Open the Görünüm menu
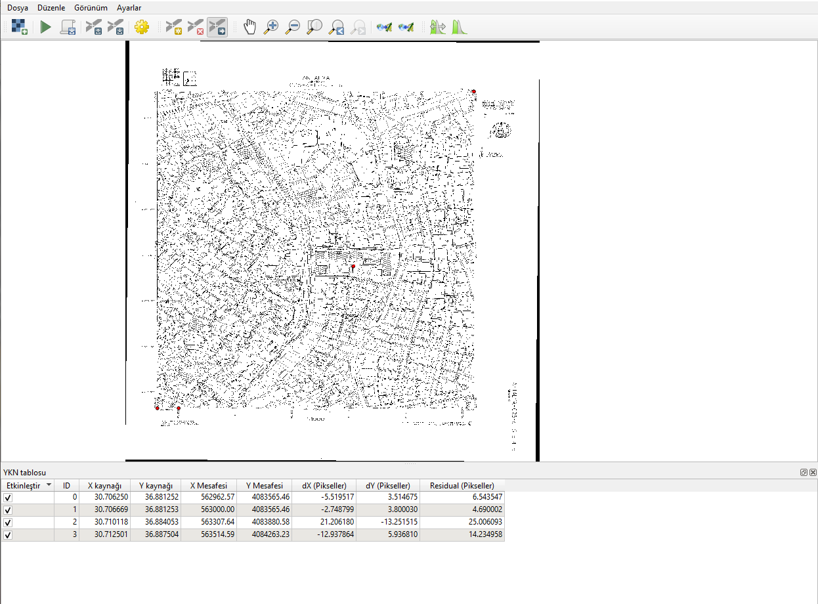Screen dimensions: 818x604 (x=91, y=8)
